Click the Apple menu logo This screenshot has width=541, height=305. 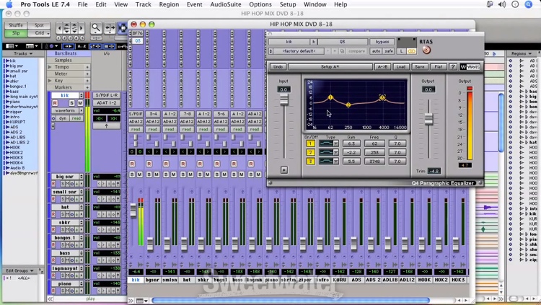[x=9, y=4]
